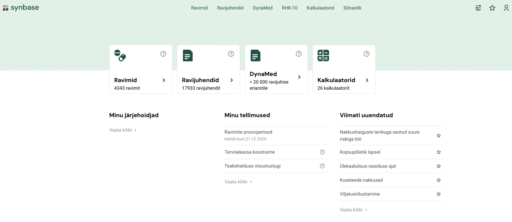Screen dimensions: 512x222
Task: Click the Viimati uuendatud heading
Action: tap(366, 115)
